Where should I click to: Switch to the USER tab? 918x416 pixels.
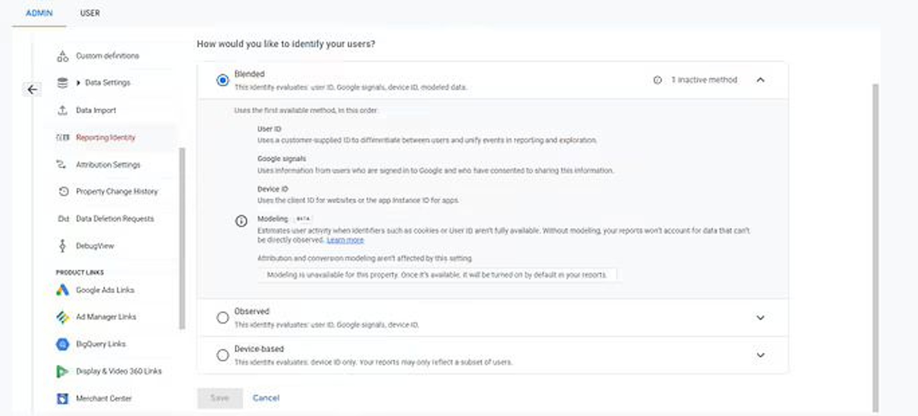click(x=90, y=13)
